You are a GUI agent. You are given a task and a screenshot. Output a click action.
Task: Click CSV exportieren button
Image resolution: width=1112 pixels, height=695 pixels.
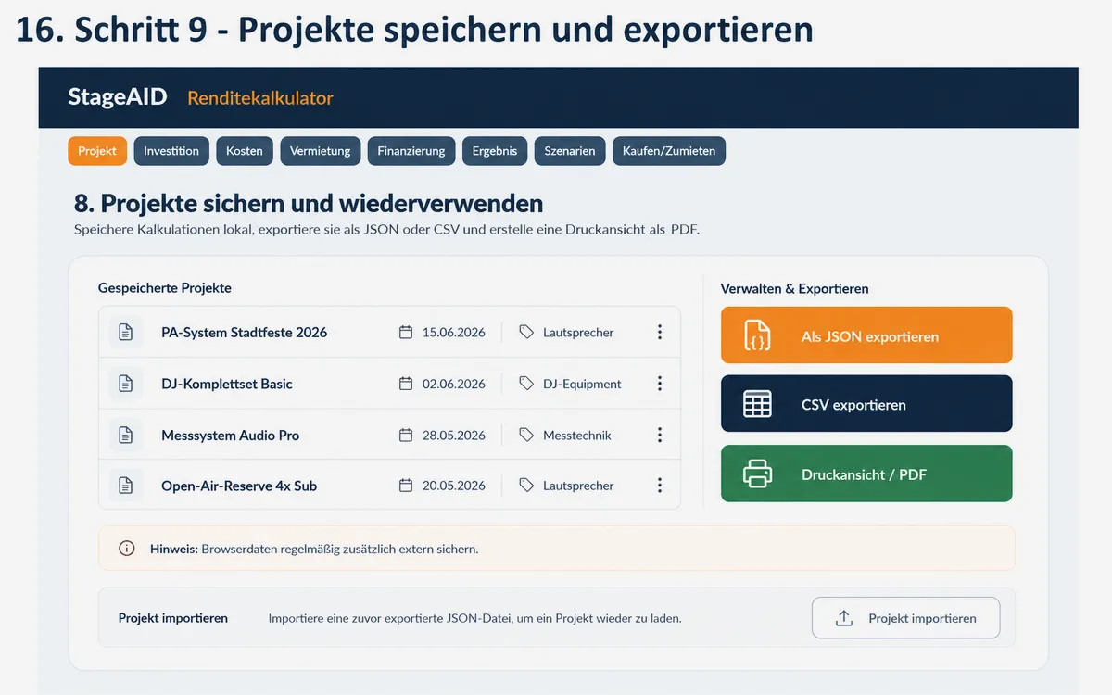pyautogui.click(x=866, y=404)
